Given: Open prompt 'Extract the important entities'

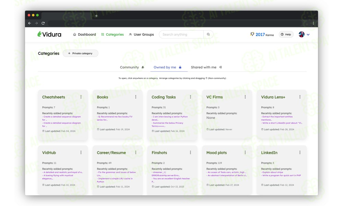Looking at the screenshot, I should [x=277, y=118].
